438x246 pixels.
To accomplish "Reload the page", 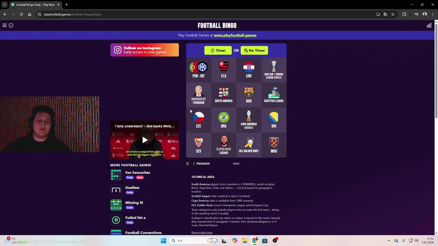I will pyautogui.click(x=21, y=14).
